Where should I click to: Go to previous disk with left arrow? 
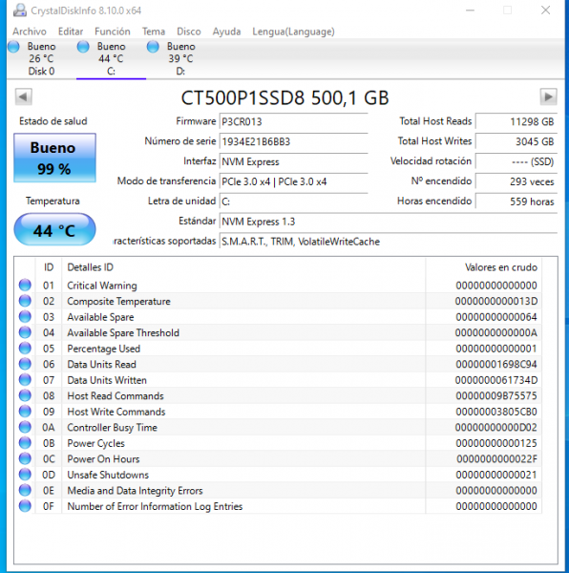[x=24, y=97]
